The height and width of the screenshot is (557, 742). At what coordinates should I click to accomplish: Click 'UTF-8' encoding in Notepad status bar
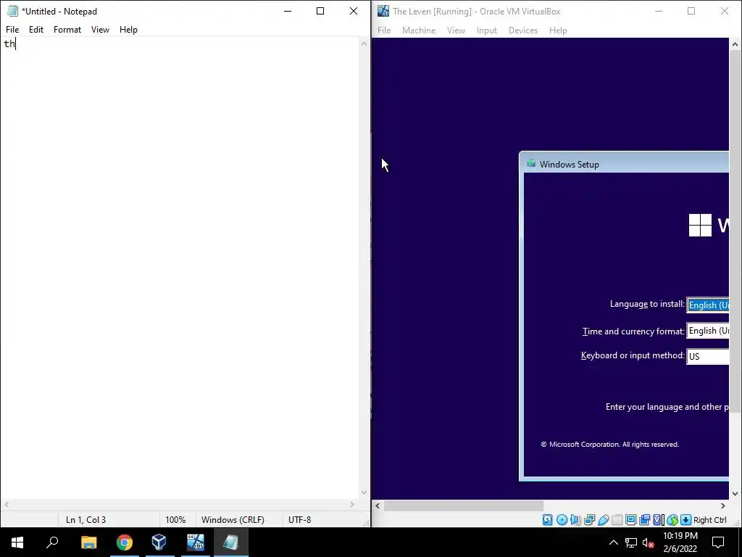[299, 519]
